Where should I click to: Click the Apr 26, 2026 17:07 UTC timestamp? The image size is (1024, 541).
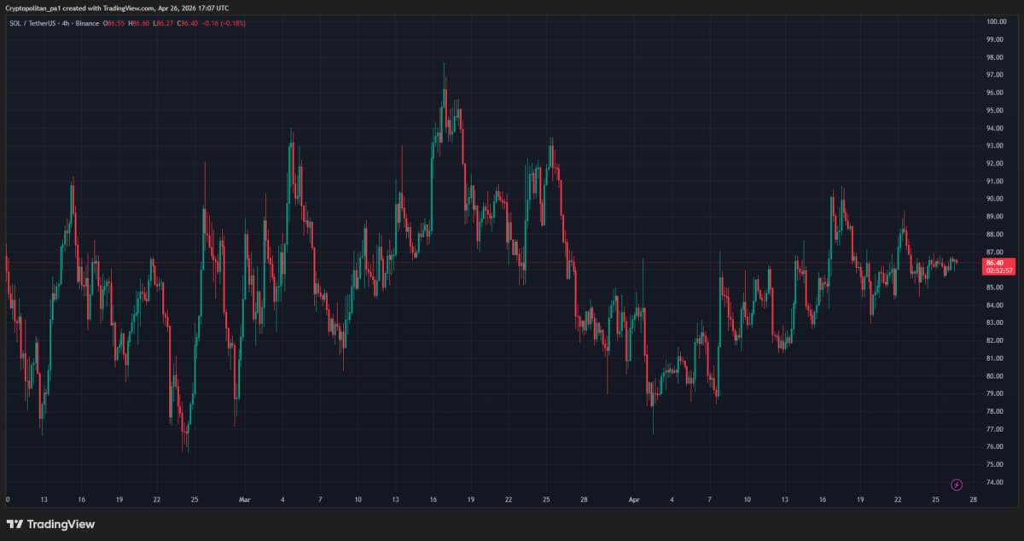192,9
